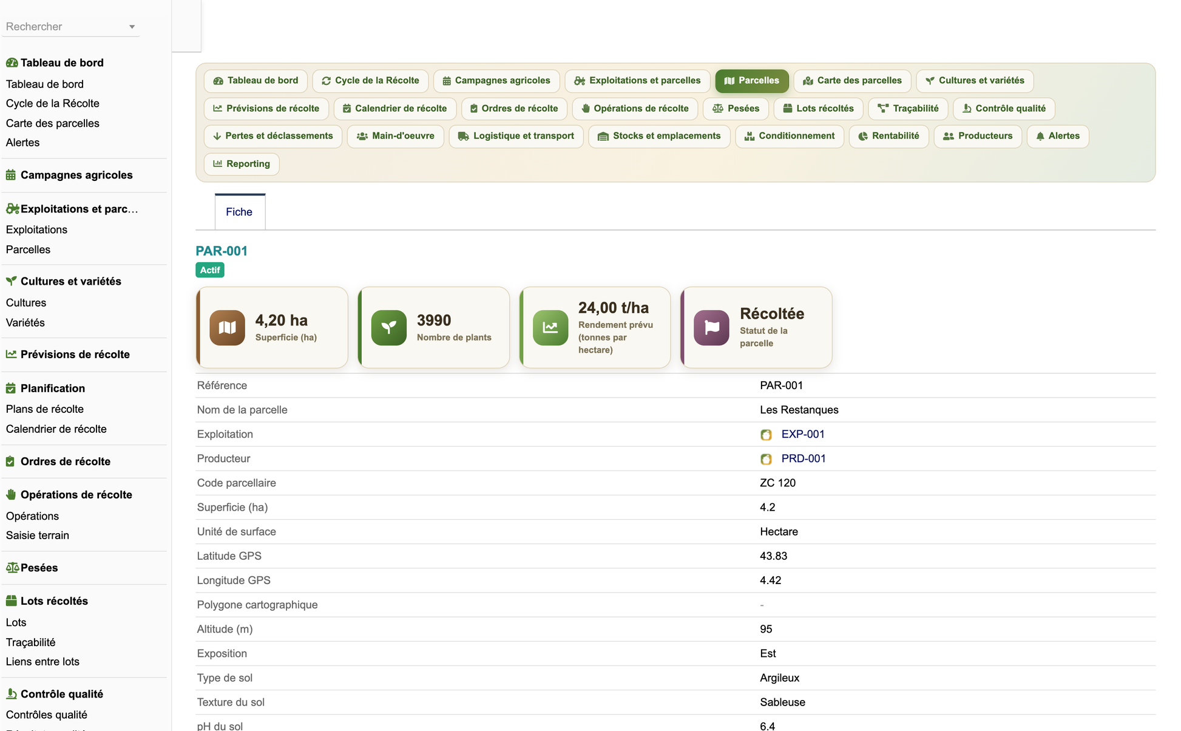Go to Logistique et transport top button

pos(516,136)
